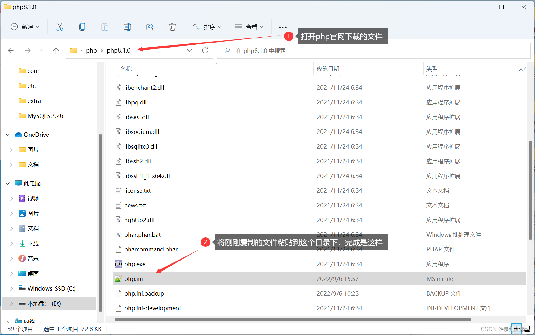
Task: Collapse the OneDrive tree section
Action: click(7, 135)
